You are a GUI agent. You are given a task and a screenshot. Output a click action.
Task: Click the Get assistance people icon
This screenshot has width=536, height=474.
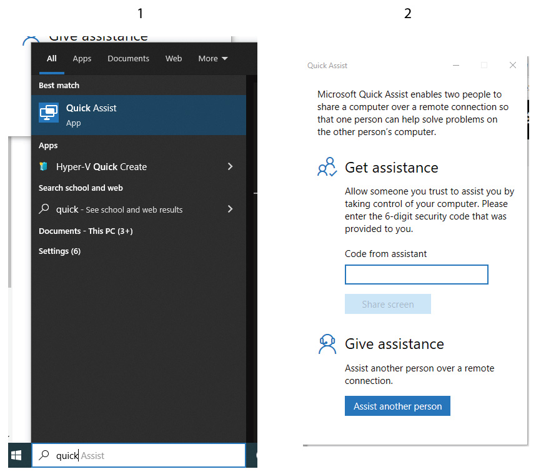click(x=327, y=167)
